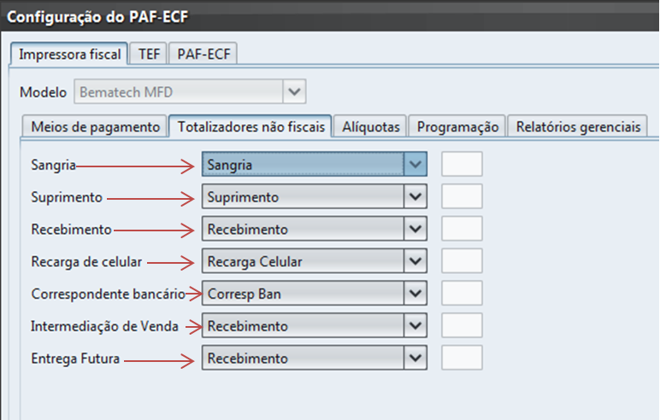Image resolution: width=660 pixels, height=420 pixels.
Task: Expand the Intermediação de Venda dropdown
Action: tap(415, 325)
